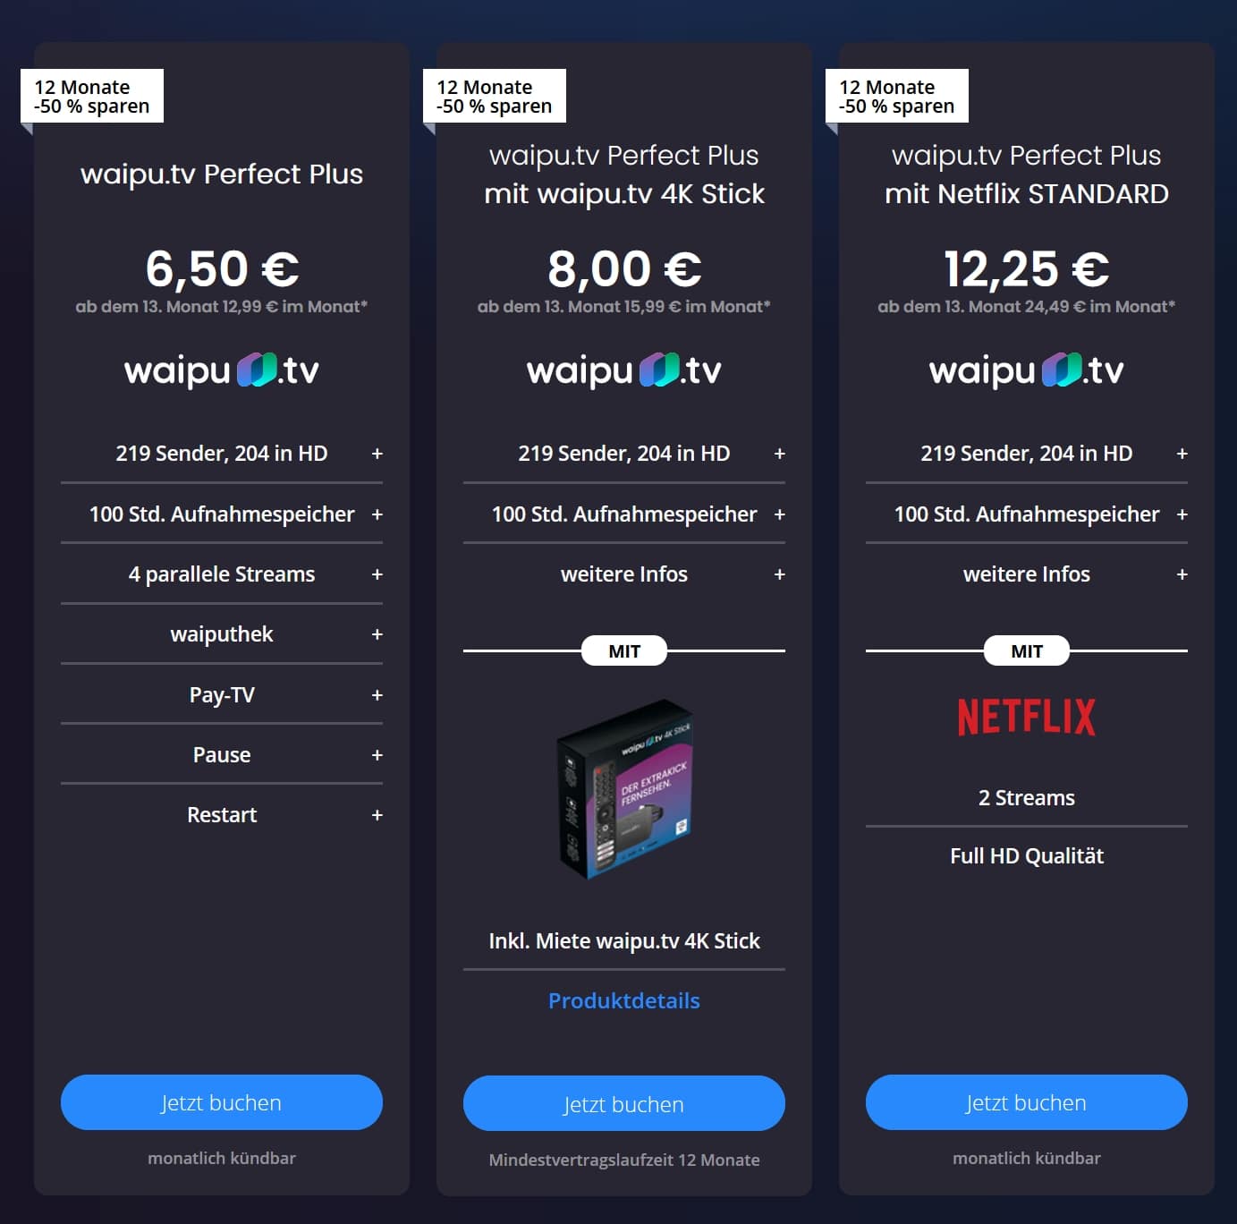Viewport: 1237px width, 1224px height.
Task: Click the waipu.tv logo in Netflix card
Action: pos(1027,370)
